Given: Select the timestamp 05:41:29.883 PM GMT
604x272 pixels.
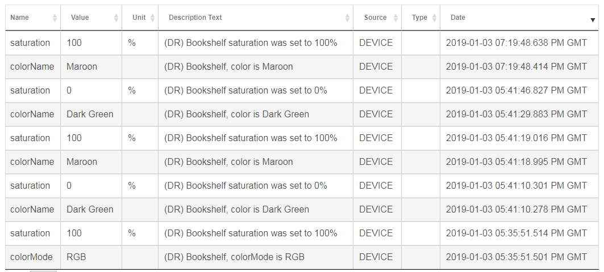Looking at the screenshot, I should 516,114.
